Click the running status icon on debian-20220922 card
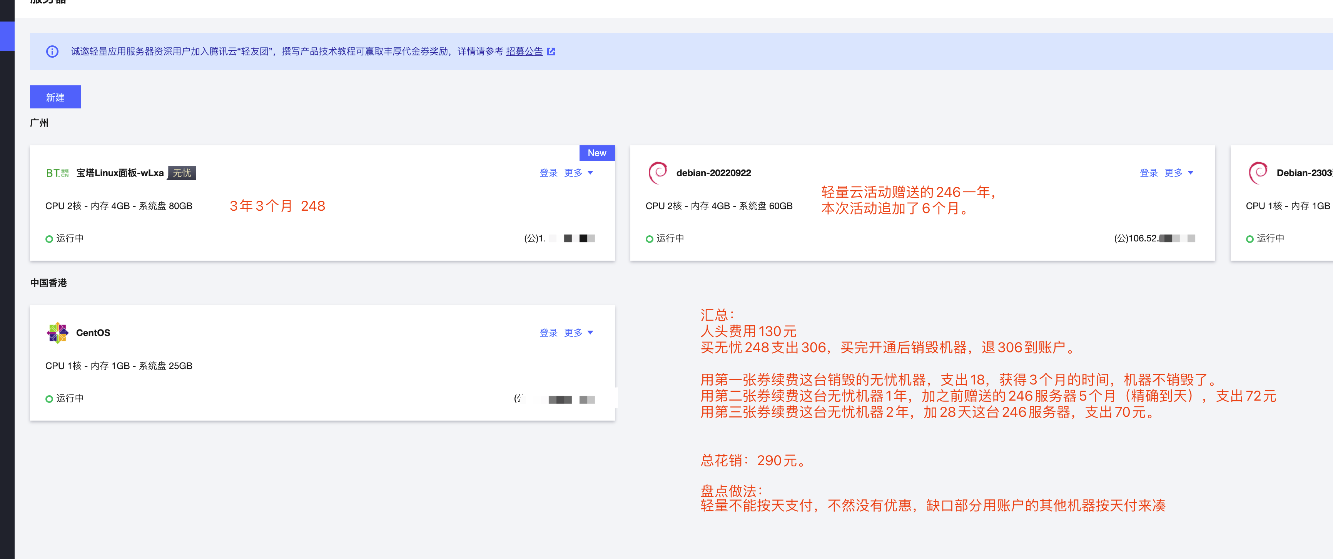This screenshot has height=559, width=1333. pos(650,239)
